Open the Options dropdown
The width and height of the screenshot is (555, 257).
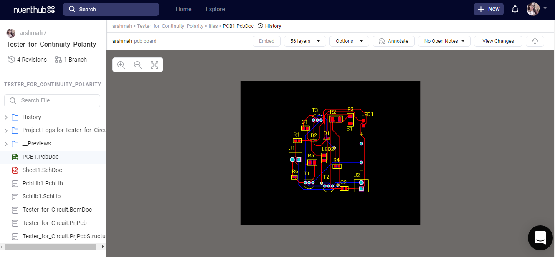click(349, 41)
